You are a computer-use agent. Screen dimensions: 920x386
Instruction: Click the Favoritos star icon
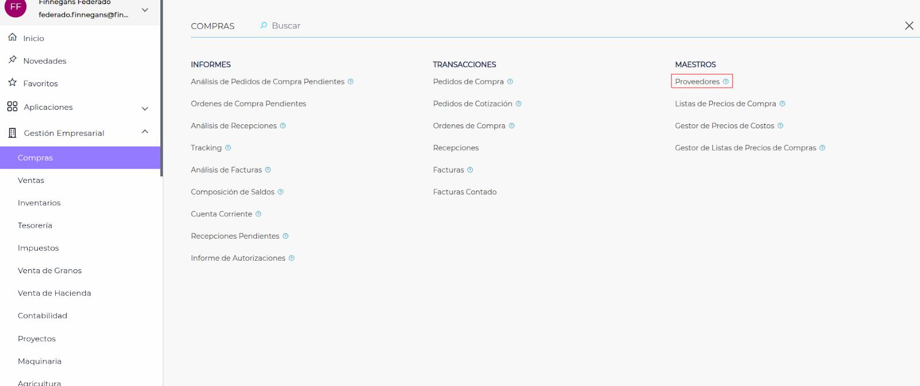coord(13,83)
